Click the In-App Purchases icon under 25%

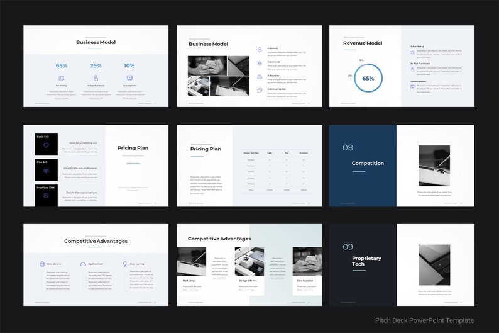pyautogui.click(x=96, y=78)
